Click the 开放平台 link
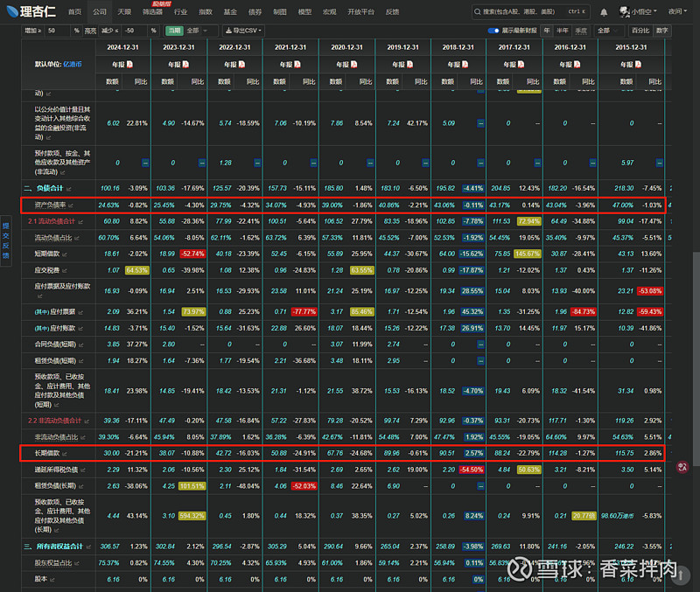The width and height of the screenshot is (700, 592). (360, 12)
